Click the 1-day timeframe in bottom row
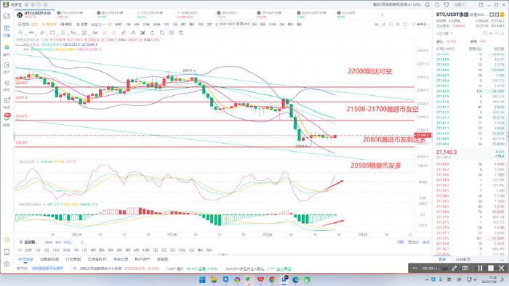The width and height of the screenshot is (509, 286). tap(84, 250)
